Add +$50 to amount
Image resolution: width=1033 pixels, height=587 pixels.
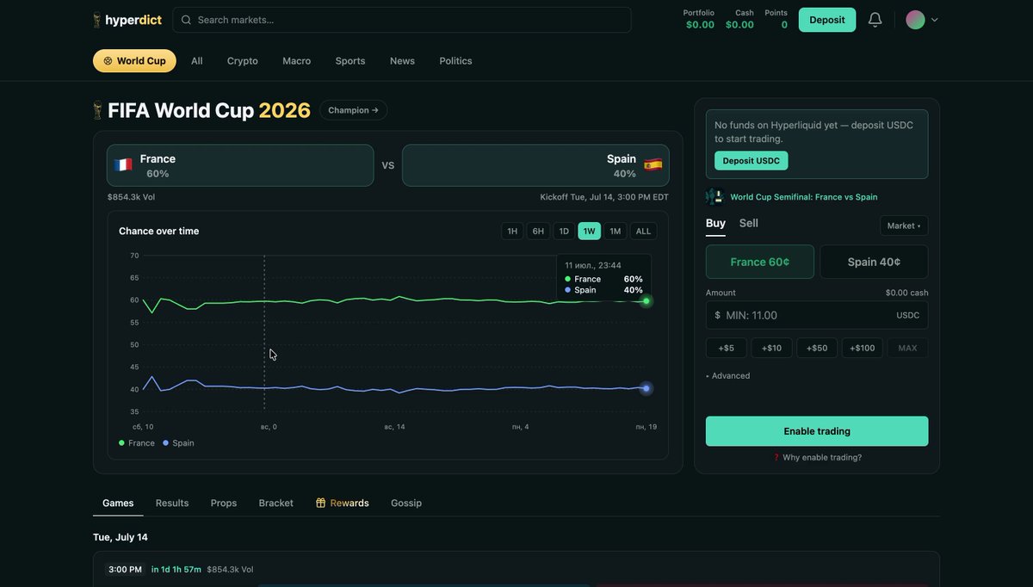[817, 348]
